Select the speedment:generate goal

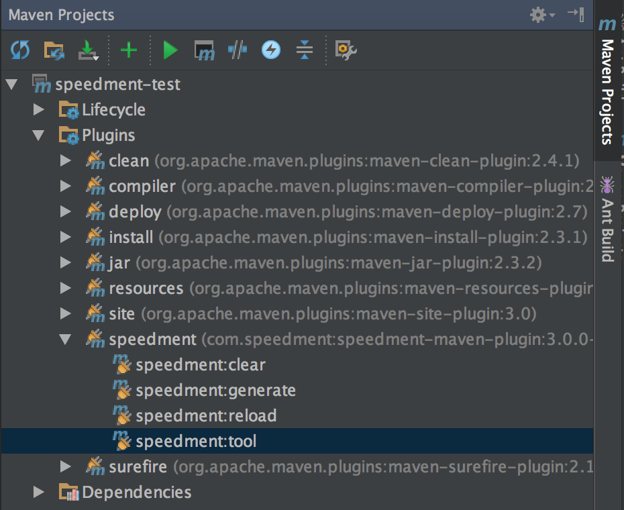216,391
